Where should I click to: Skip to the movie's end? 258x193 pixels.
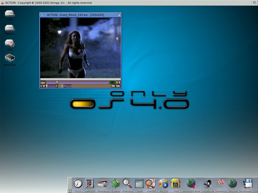point(44,86)
